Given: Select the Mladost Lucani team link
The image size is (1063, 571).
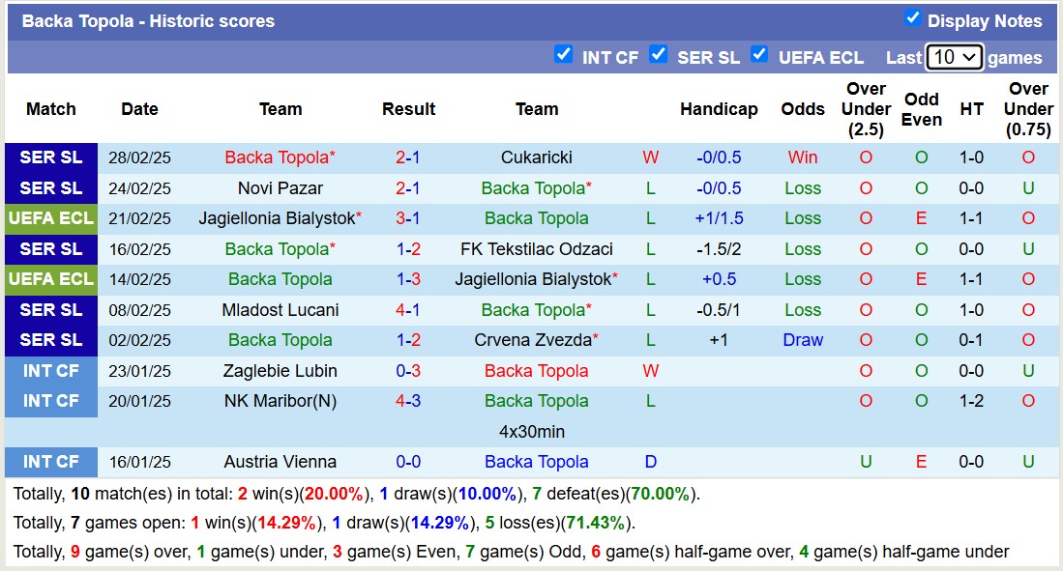Looking at the screenshot, I should [x=281, y=310].
